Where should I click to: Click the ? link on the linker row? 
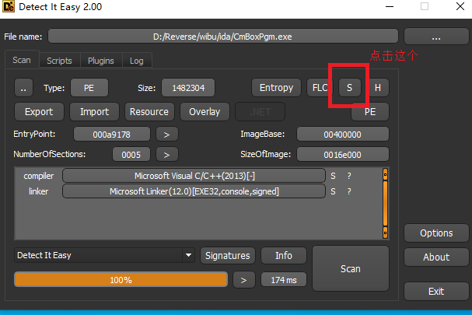point(349,191)
